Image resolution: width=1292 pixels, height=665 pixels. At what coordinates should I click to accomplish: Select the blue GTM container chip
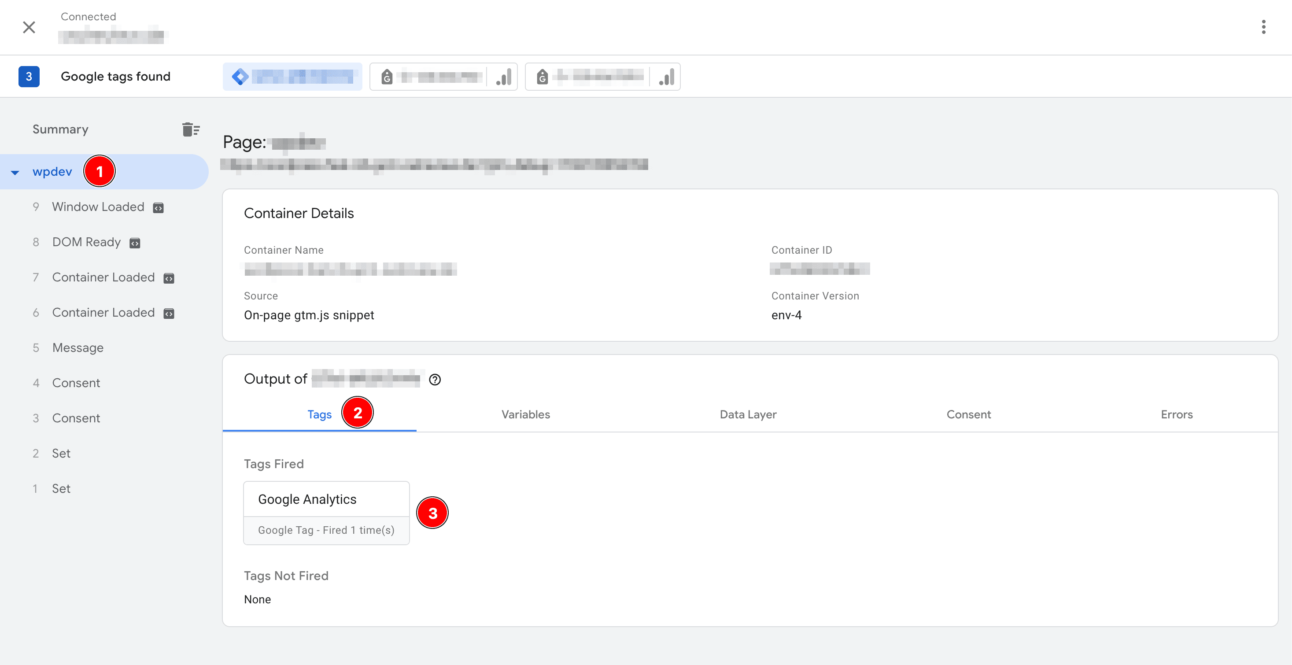[x=292, y=77]
